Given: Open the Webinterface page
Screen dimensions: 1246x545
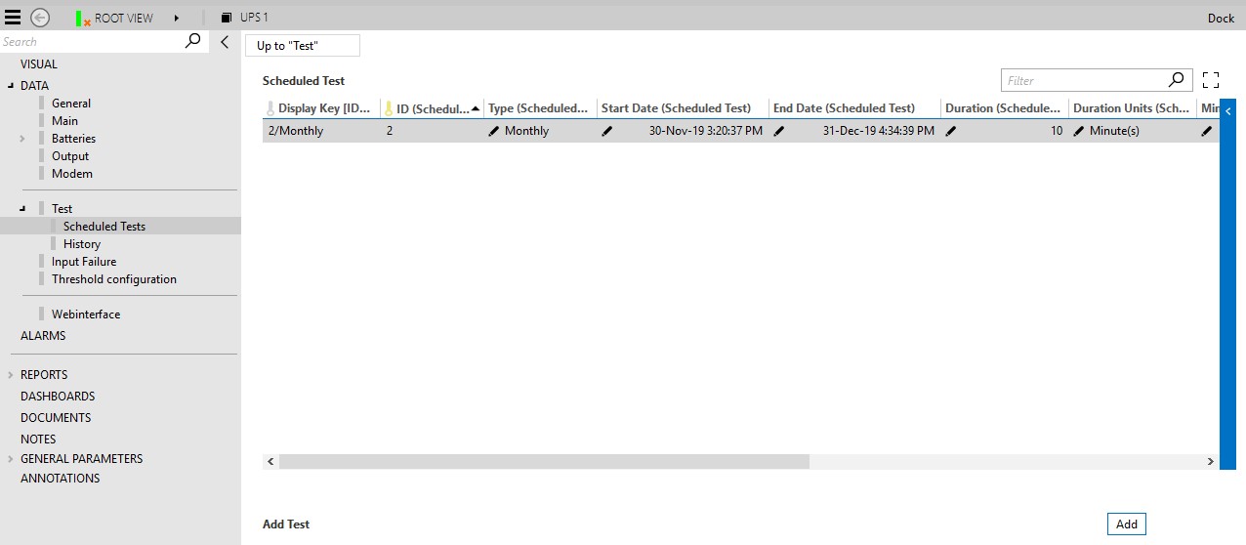Looking at the screenshot, I should [x=86, y=314].
